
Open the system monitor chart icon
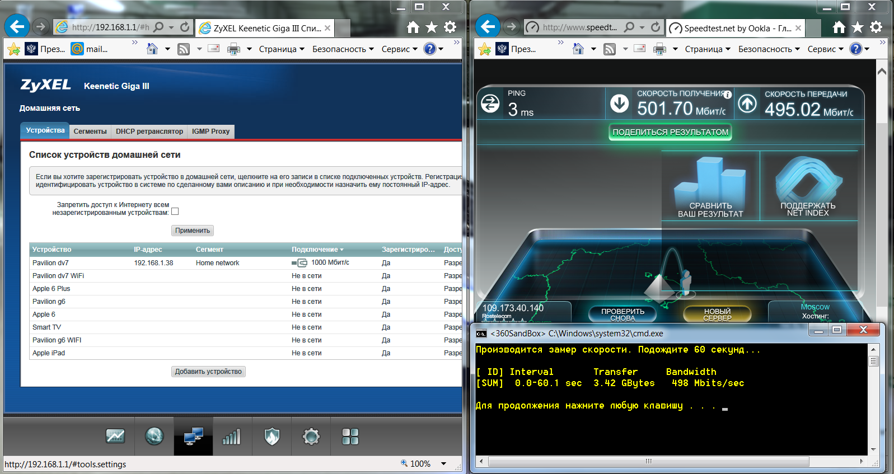(x=115, y=436)
